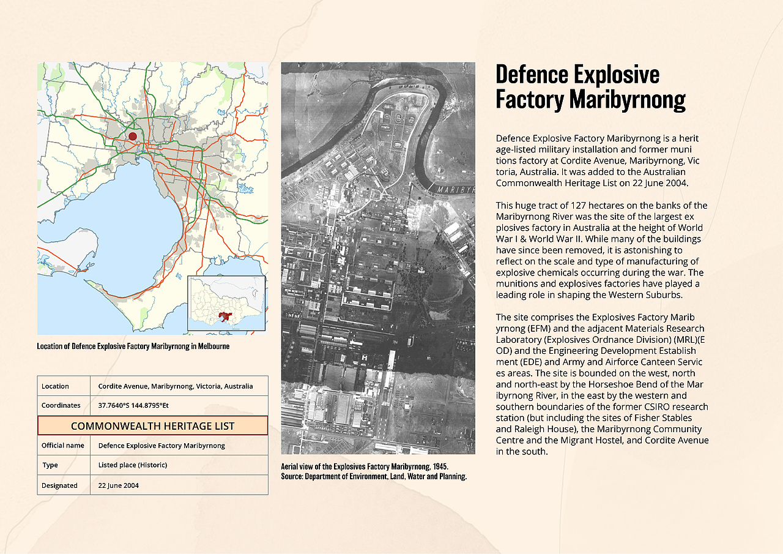Click the 'Listed place (Historic)' value
The image size is (783, 554).
(133, 465)
